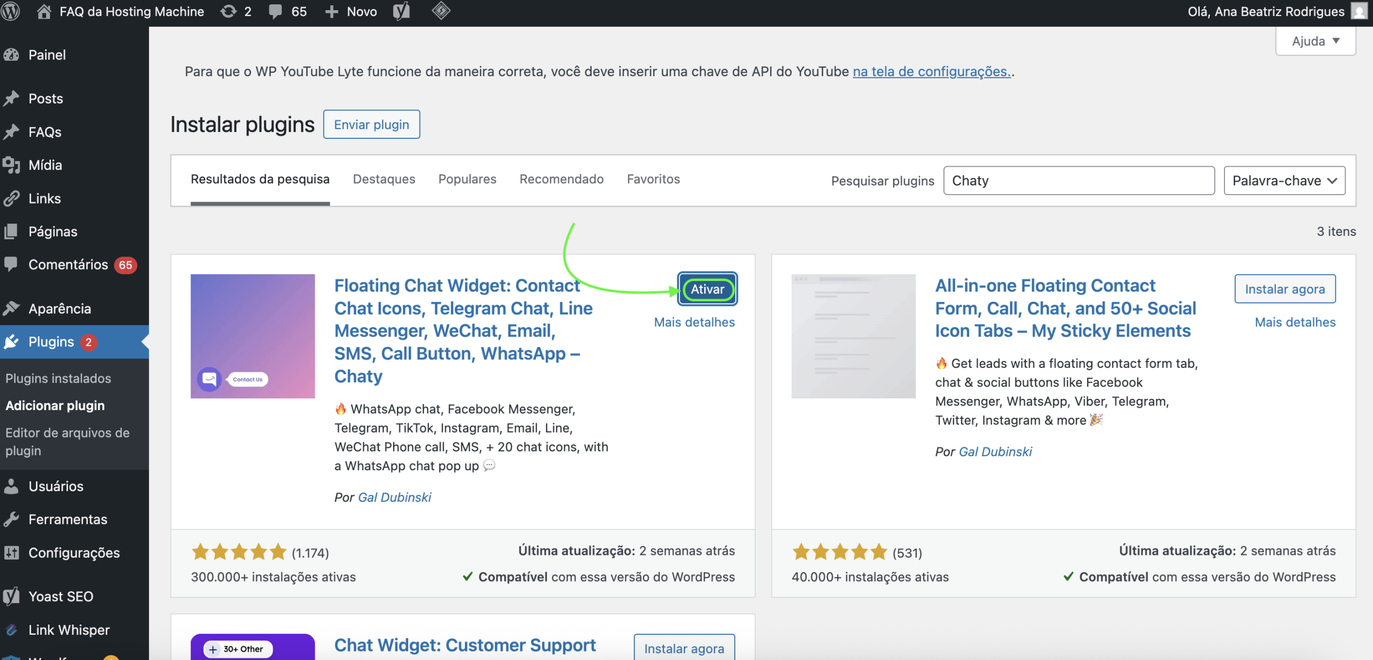Viewport: 1373px width, 660px height.
Task: Open Plugins instalados submenu item
Action: point(58,379)
